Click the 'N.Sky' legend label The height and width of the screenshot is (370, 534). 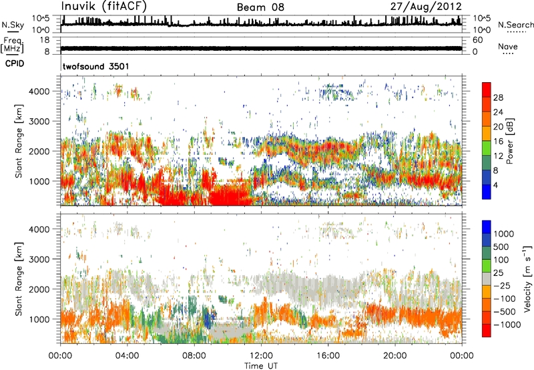click(13, 25)
